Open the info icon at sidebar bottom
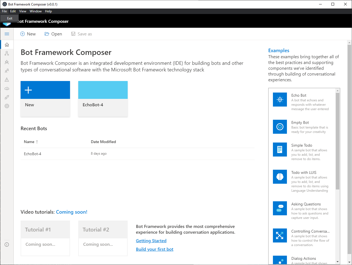The image size is (352, 265). pyautogui.click(x=7, y=244)
